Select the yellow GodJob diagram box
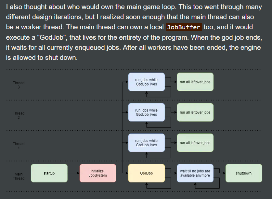Viewport: 272px width, 199px height. point(146,173)
